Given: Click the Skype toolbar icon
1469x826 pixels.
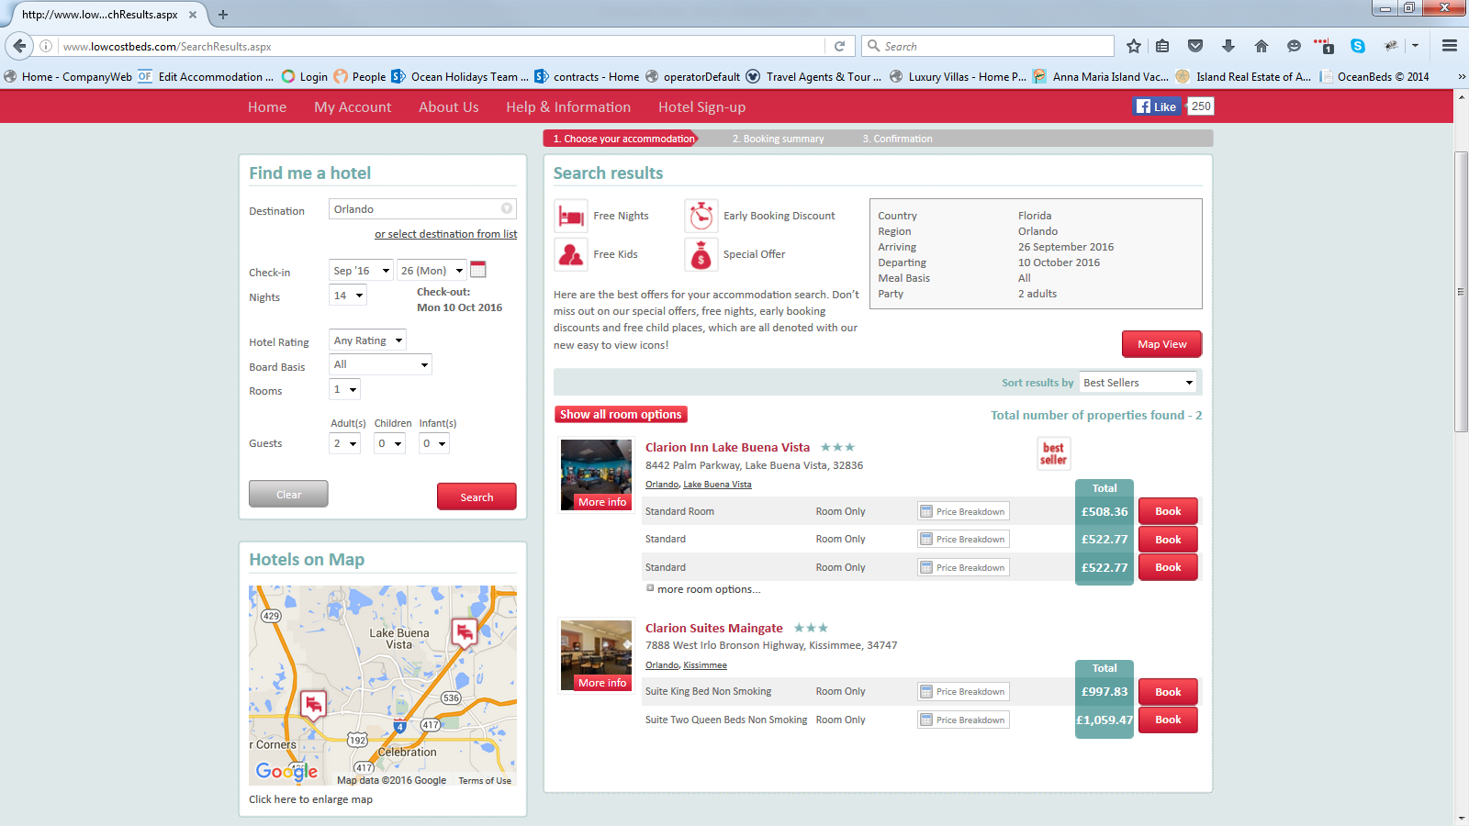Looking at the screenshot, I should pyautogui.click(x=1358, y=46).
